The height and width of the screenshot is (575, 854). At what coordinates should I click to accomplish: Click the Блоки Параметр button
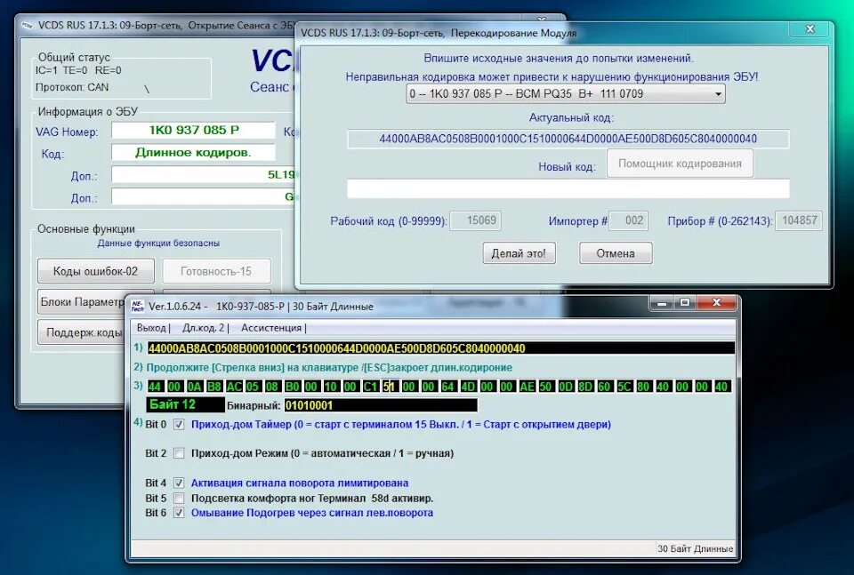[82, 301]
